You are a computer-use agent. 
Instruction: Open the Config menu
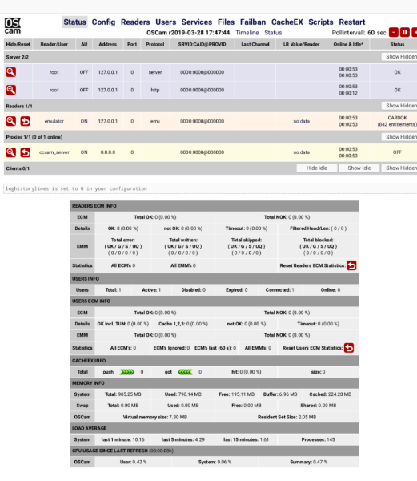click(x=103, y=22)
